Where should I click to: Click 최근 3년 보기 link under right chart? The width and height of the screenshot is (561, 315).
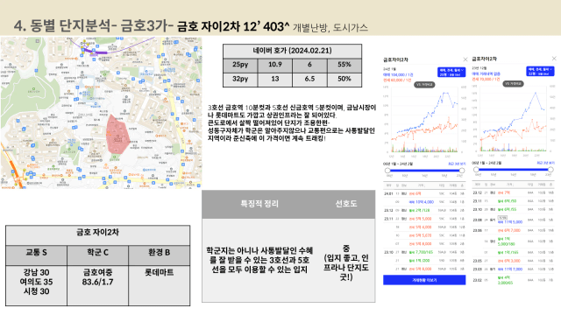tap(545, 163)
